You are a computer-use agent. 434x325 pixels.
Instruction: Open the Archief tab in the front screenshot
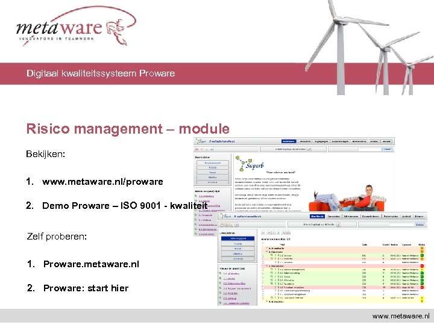click(x=406, y=216)
